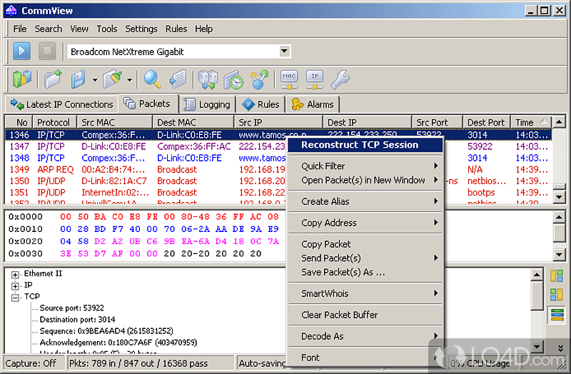The width and height of the screenshot is (571, 374).
Task: Click the magnifier Find icon in toolbar
Action: coord(152,79)
